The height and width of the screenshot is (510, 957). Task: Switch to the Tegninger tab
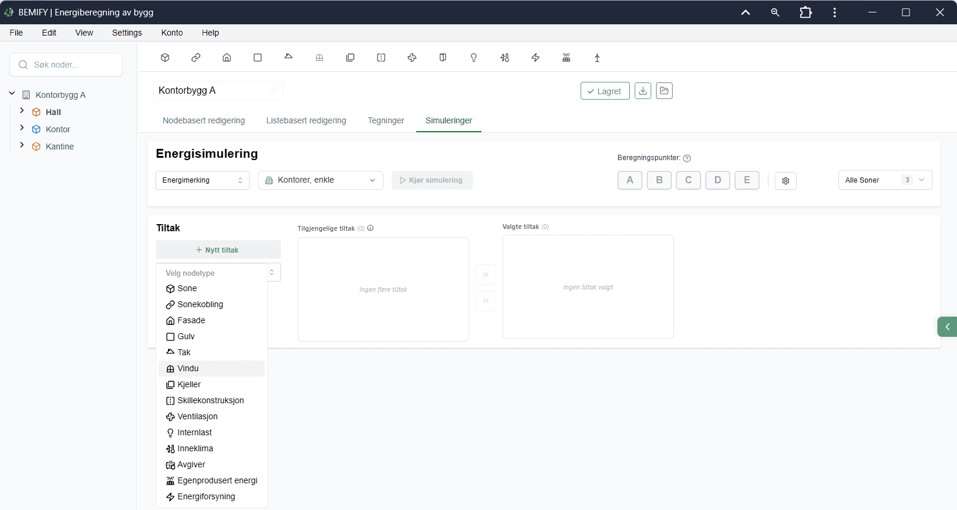386,120
